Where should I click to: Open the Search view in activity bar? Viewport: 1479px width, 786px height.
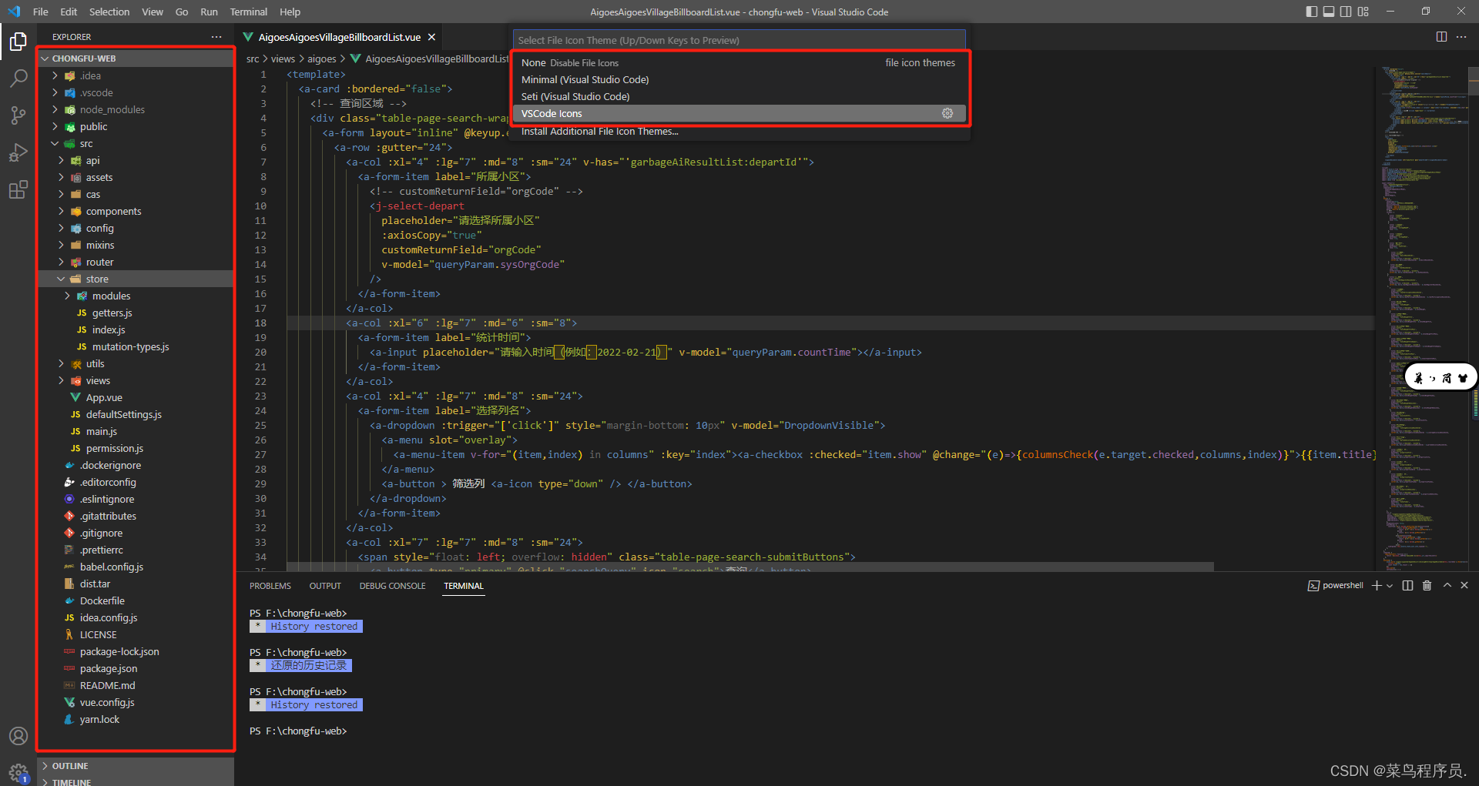[18, 79]
